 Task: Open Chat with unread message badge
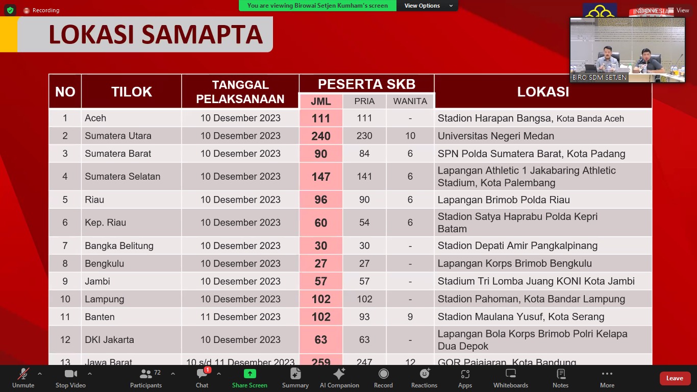(x=202, y=378)
